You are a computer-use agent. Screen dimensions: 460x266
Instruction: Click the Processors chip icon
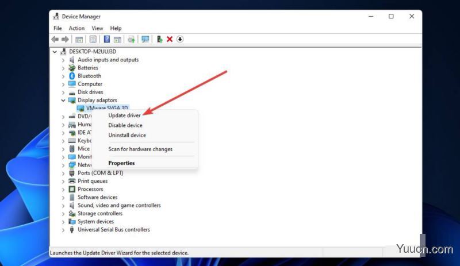coord(72,189)
